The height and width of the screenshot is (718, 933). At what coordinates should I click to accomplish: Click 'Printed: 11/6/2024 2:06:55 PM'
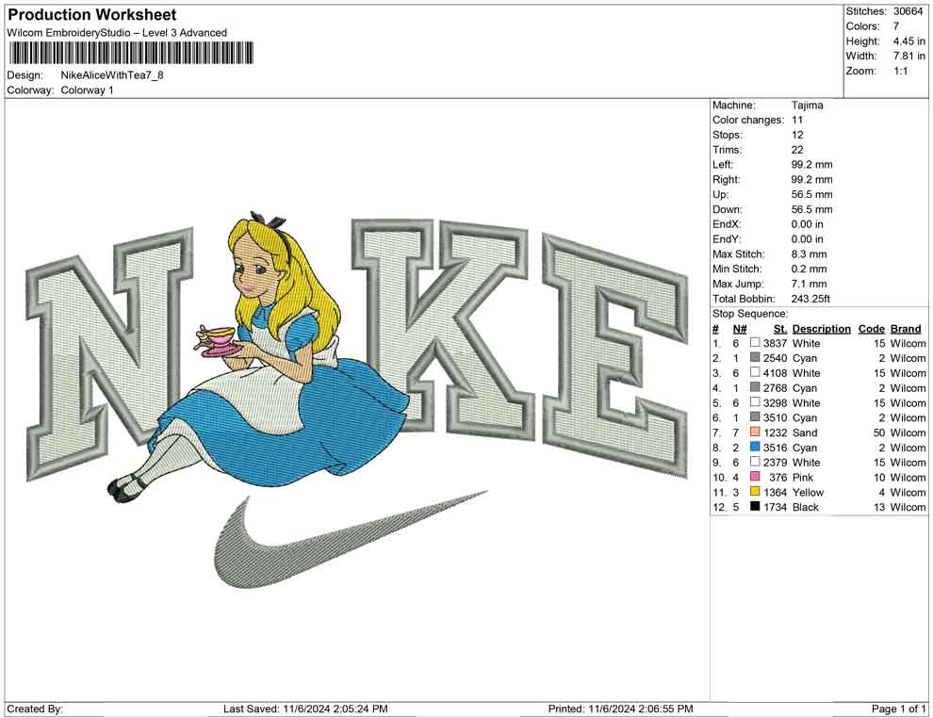click(620, 709)
